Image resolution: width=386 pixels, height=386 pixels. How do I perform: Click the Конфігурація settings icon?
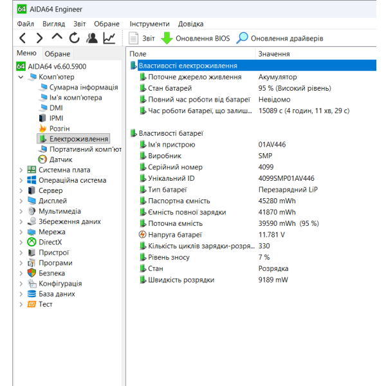tap(32, 284)
